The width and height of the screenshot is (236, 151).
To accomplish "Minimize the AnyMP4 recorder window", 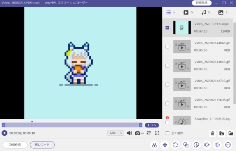I will tap(217, 3).
